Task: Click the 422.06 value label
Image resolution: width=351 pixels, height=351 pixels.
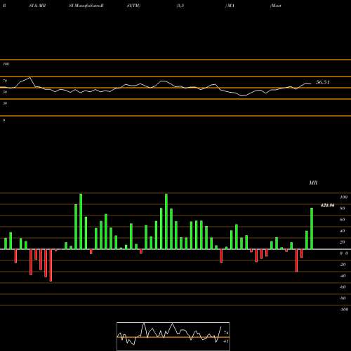Action: coord(327,205)
